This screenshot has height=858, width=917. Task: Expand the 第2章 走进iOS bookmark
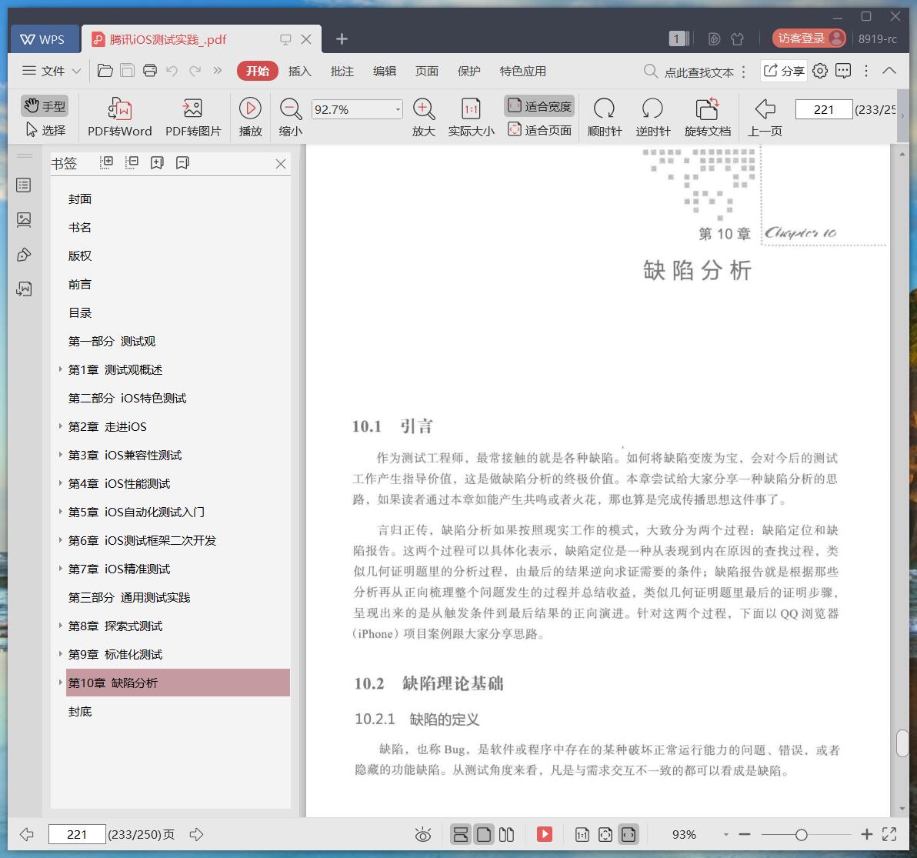coord(60,426)
